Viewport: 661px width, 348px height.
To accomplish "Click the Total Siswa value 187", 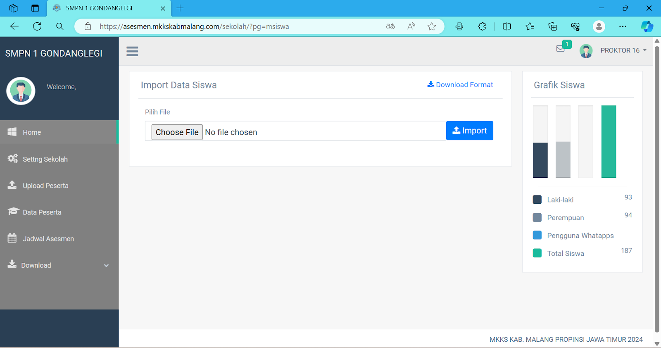I will [626, 250].
